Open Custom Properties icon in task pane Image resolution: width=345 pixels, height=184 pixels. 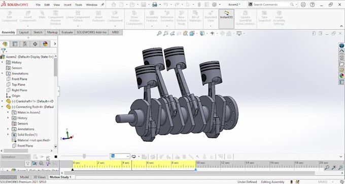click(x=341, y=82)
